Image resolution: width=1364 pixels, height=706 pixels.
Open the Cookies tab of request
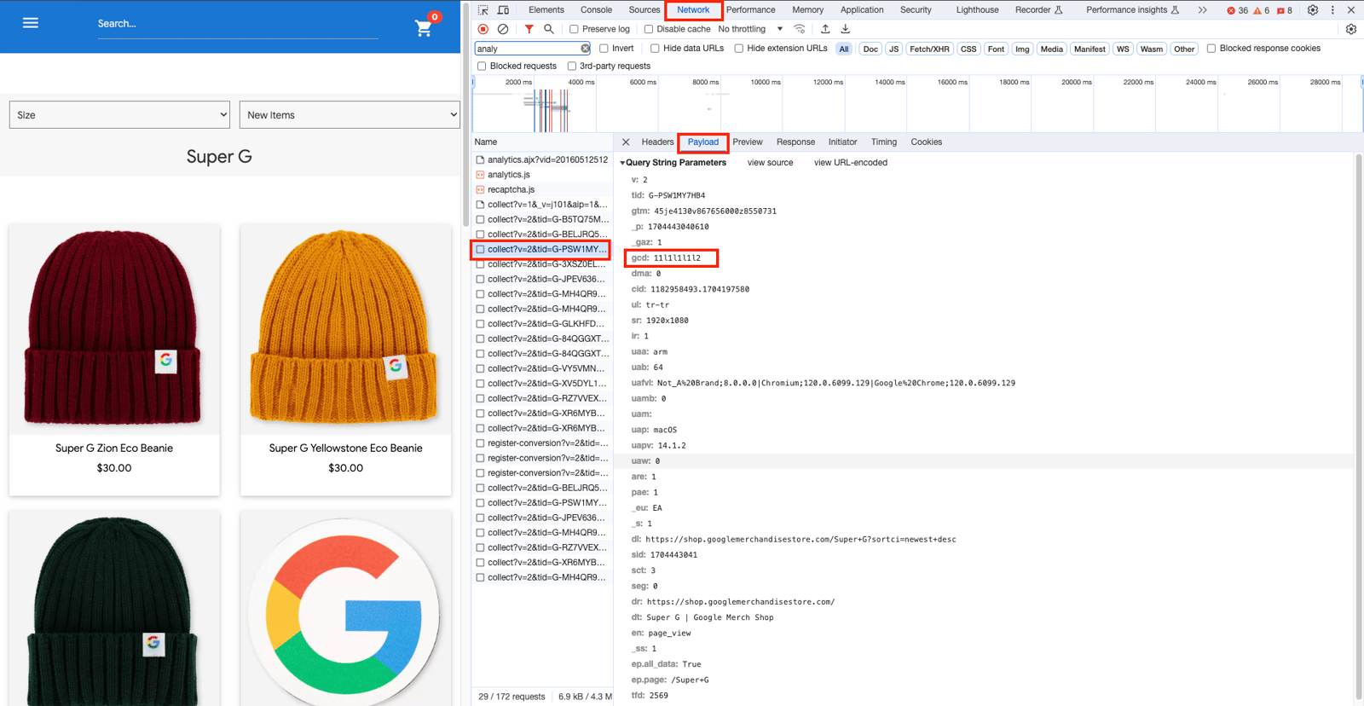tap(927, 142)
